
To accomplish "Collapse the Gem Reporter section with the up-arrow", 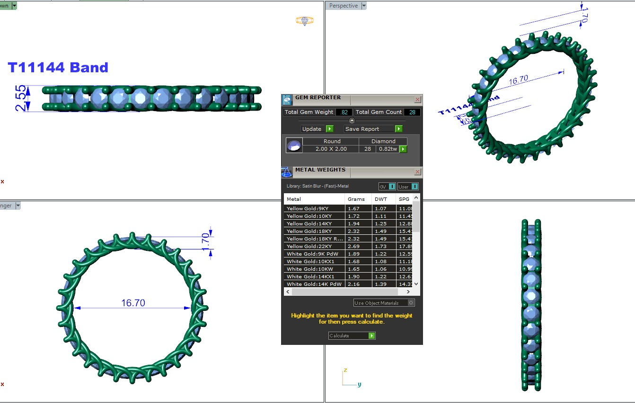I will click(x=352, y=120).
